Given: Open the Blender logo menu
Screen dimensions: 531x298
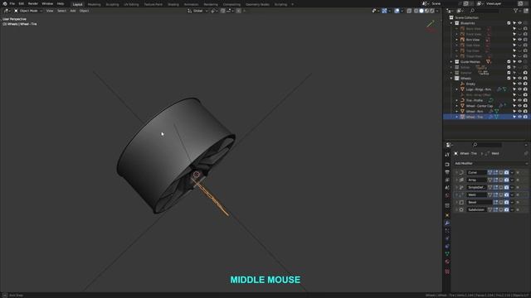Looking at the screenshot, I should click(5, 3).
